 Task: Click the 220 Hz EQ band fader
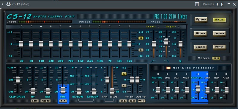pyautogui.click(x=51, y=44)
